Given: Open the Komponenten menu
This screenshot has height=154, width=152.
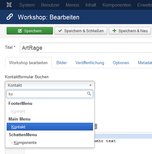Looking at the screenshot, I should tap(117, 5).
